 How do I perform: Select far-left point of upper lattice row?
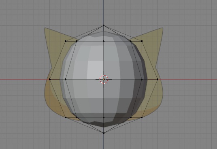pos(66,41)
